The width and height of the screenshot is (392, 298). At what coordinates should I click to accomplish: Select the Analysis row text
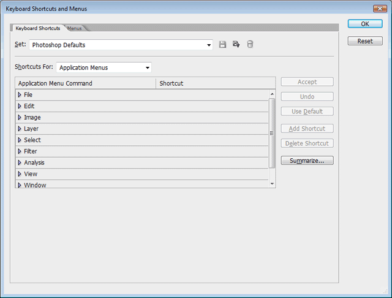34,162
